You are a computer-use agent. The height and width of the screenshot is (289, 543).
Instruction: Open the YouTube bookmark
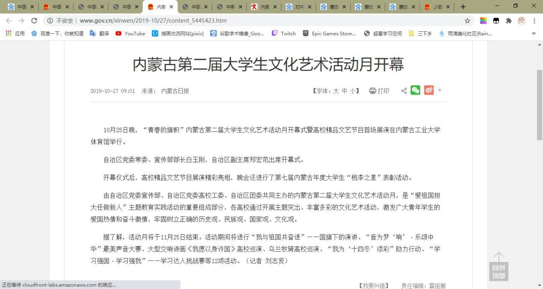[x=131, y=33]
